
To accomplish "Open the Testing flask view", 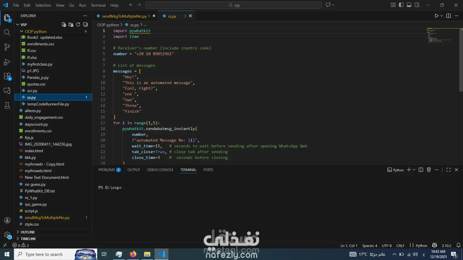I will pyautogui.click(x=7, y=105).
